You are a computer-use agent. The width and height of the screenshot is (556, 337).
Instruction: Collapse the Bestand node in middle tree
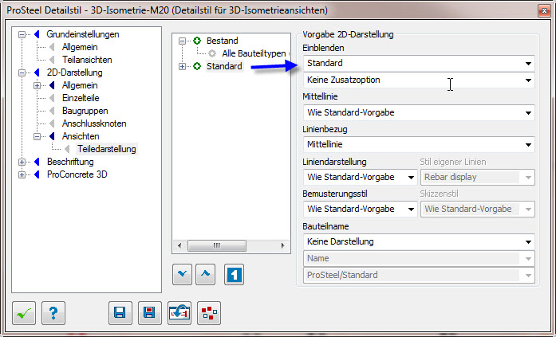[x=182, y=41]
